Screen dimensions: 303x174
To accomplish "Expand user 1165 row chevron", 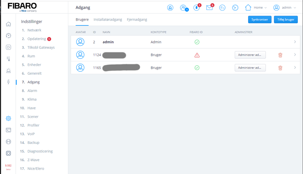I will 295,68.
